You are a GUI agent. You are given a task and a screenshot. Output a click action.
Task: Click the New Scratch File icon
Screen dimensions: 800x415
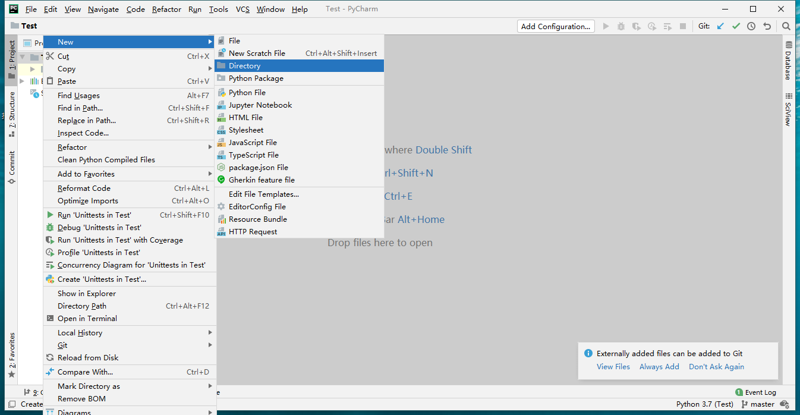[221, 54]
